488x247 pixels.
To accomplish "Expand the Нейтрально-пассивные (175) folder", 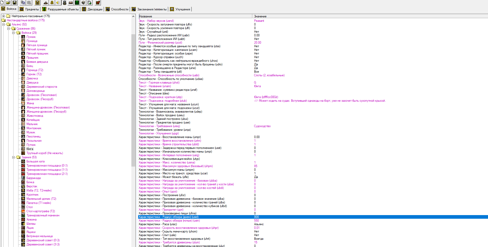I will point(3,16).
